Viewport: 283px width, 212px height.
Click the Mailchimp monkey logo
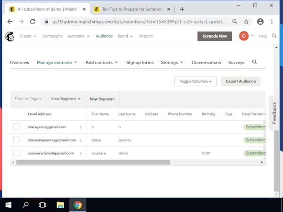click(9, 36)
